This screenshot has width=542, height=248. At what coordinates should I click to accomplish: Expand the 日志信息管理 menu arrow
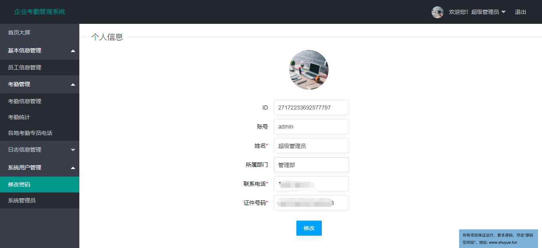pyautogui.click(x=73, y=150)
